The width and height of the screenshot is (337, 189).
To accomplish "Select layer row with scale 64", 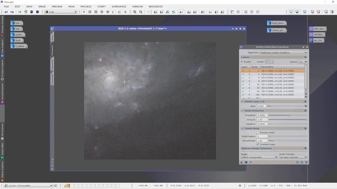I will (273, 91).
